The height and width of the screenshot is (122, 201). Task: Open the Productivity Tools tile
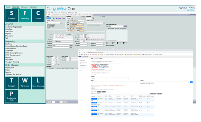pyautogui.click(x=11, y=96)
